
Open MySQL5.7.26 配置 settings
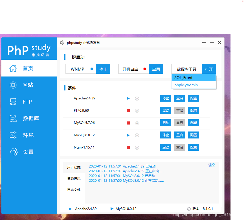click(x=194, y=123)
